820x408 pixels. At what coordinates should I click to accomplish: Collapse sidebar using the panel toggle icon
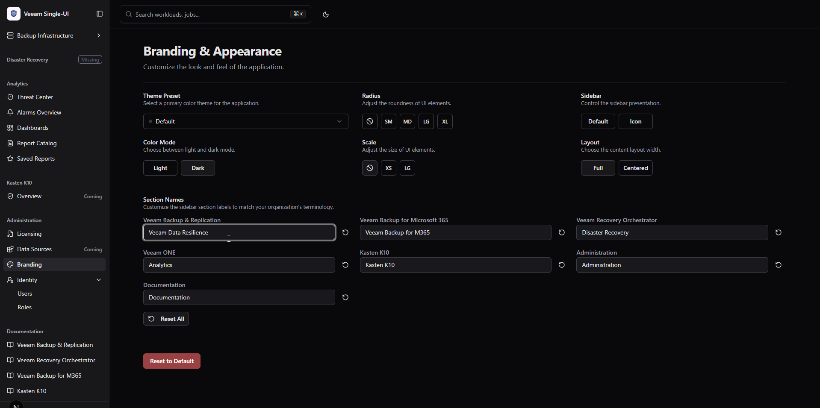coord(100,14)
